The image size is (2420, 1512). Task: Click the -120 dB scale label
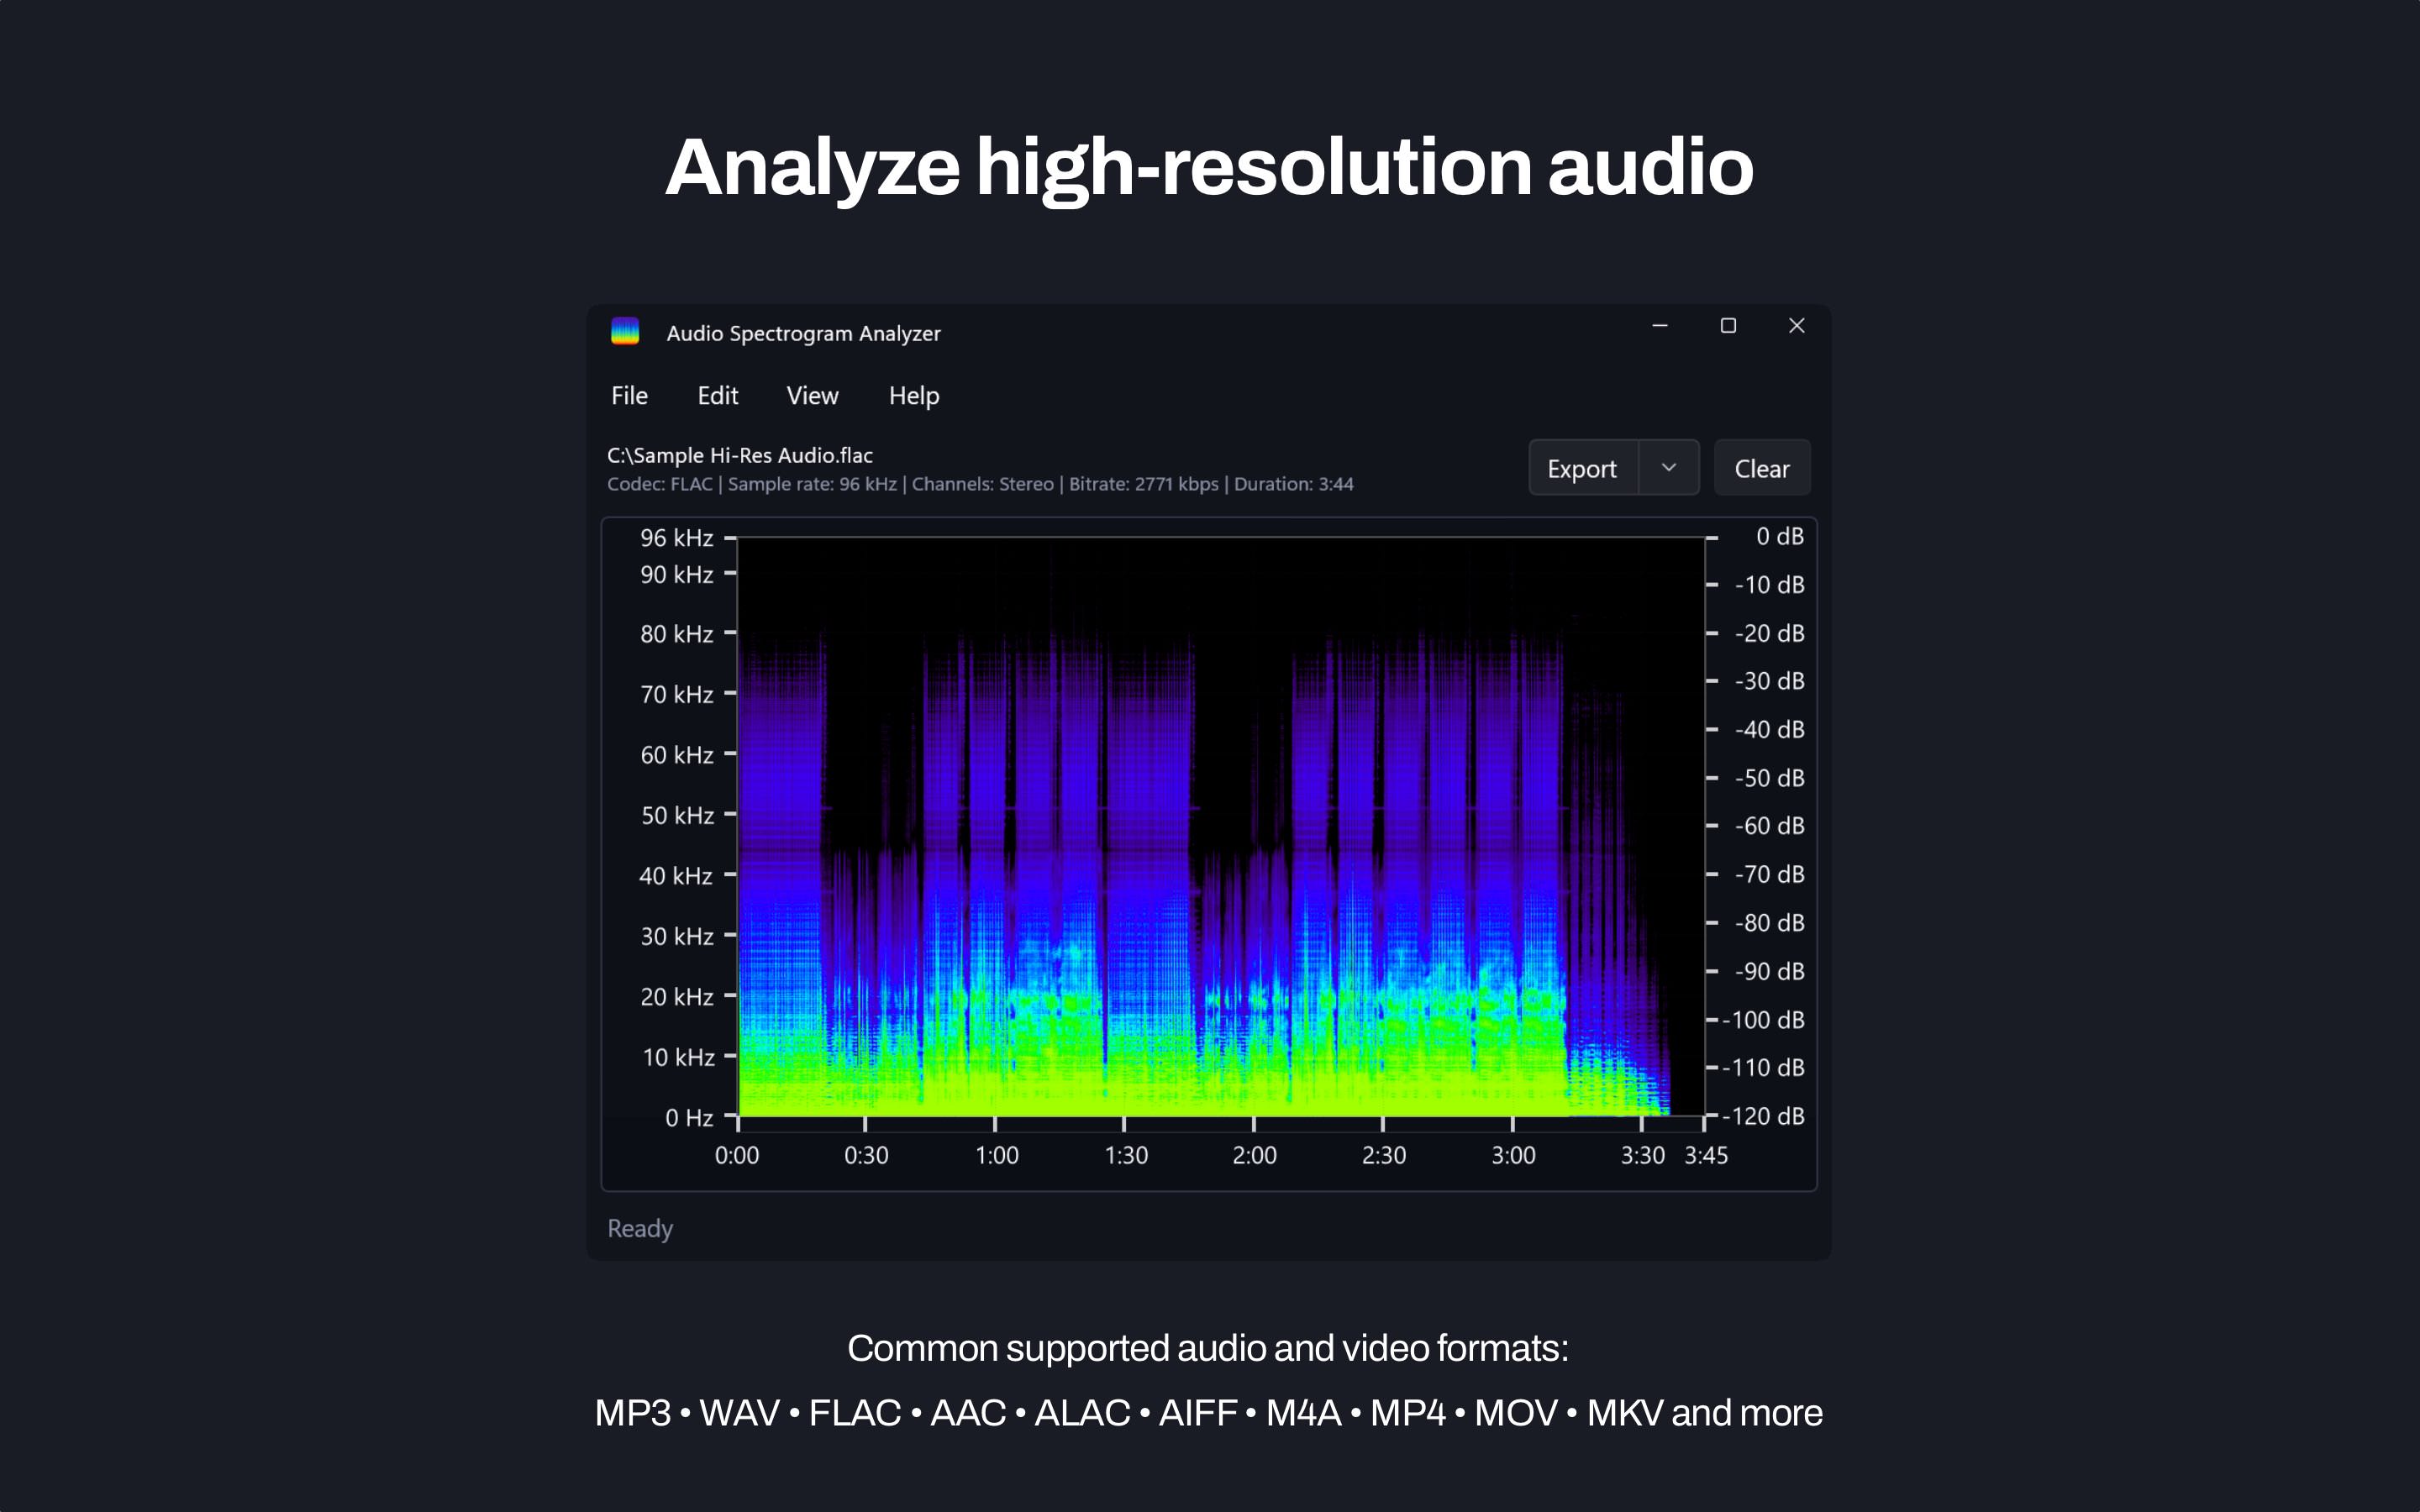(x=1764, y=1116)
